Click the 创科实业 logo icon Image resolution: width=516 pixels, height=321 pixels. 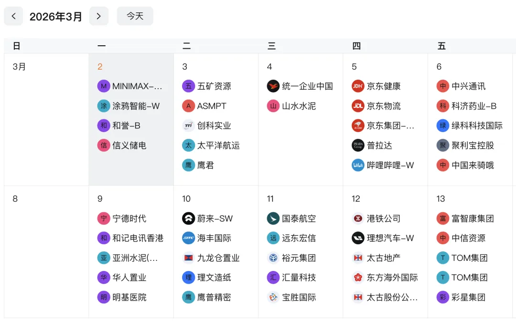coord(188,126)
